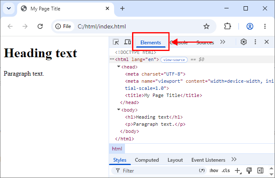
Task: Close the DevTools panel
Action: [x=267, y=42]
